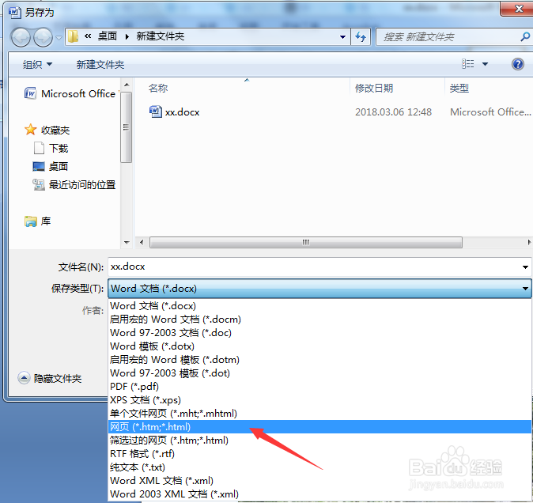Viewport: 533px width, 503px height.
Task: Expand the address bar history dropdown
Action: [342, 36]
